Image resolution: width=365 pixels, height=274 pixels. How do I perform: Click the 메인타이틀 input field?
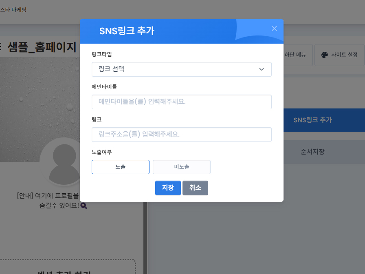181,102
